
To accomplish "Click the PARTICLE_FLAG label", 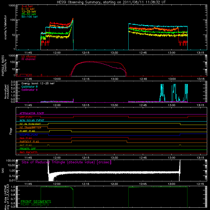I will [x=29, y=142].
